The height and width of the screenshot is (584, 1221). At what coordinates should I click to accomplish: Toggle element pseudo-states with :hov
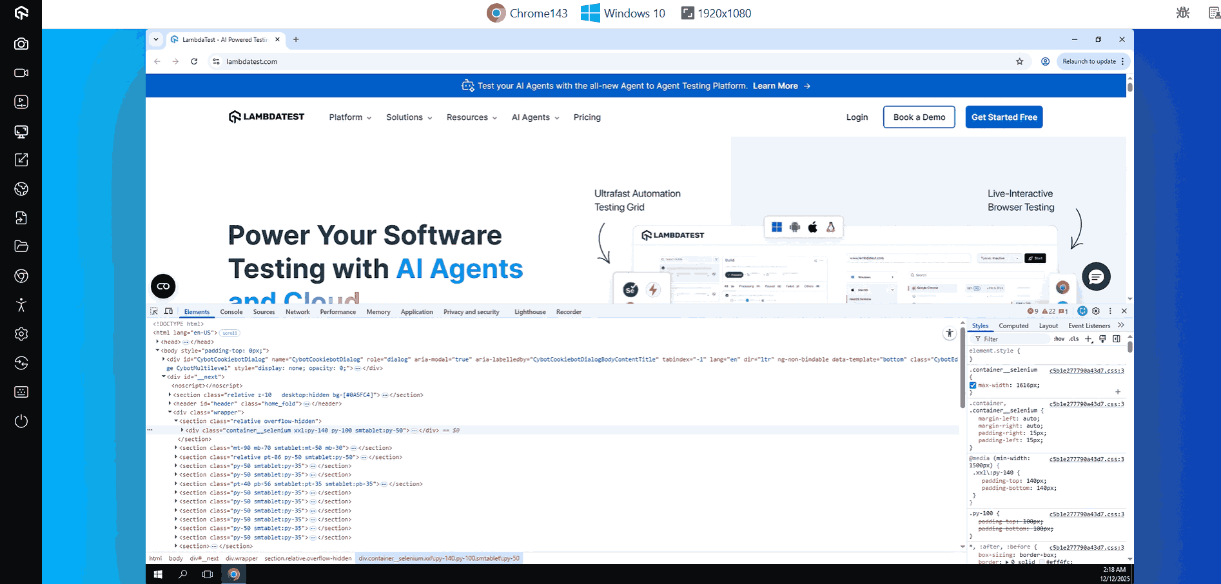tap(1059, 339)
